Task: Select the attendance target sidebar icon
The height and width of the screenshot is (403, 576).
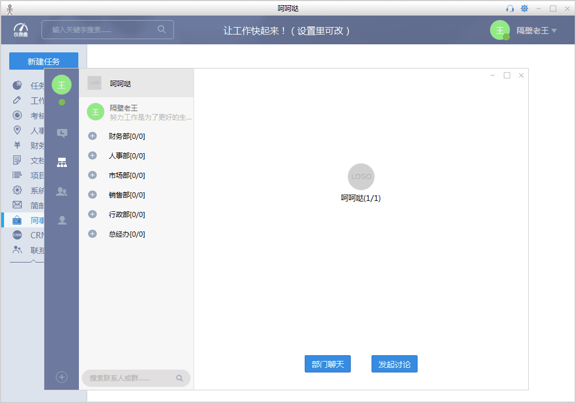Action: (17, 115)
